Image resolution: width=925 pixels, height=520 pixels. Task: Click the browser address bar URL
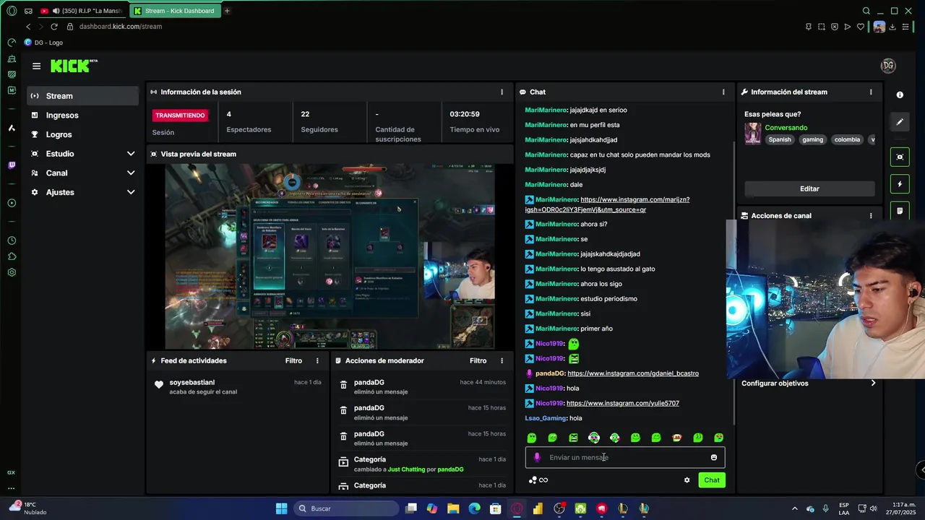[x=120, y=27]
